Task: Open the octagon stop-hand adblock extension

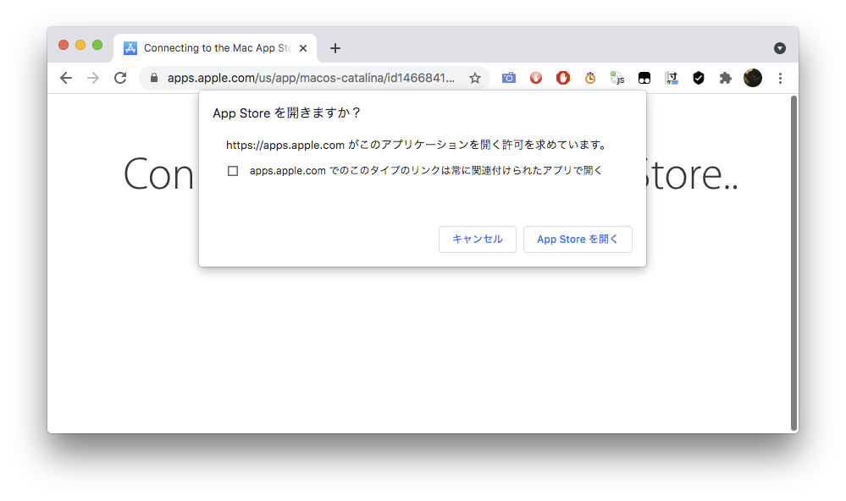Action: [563, 78]
